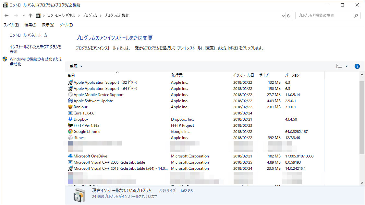Click the 2018/02/25 install date cell
This screenshot has width=365, height=205.
point(243,162)
